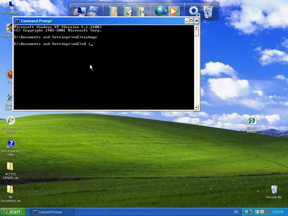The height and width of the screenshot is (216, 288).
Task: Select My Computer desktop icon
Action: pyautogui.click(x=10, y=8)
